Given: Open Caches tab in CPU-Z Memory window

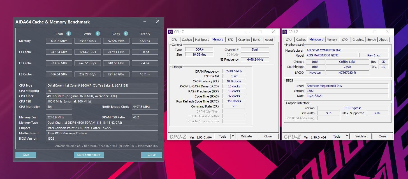Looking at the screenshot, I should [187, 40].
